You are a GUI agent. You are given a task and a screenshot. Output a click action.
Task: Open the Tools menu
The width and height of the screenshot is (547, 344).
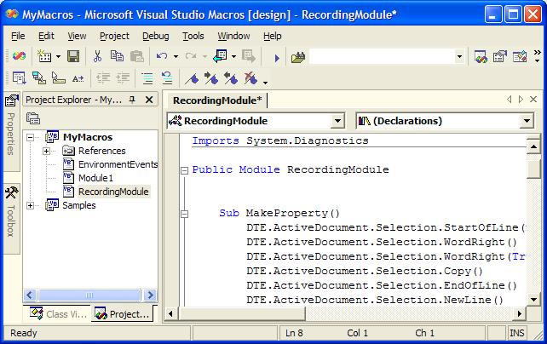193,36
